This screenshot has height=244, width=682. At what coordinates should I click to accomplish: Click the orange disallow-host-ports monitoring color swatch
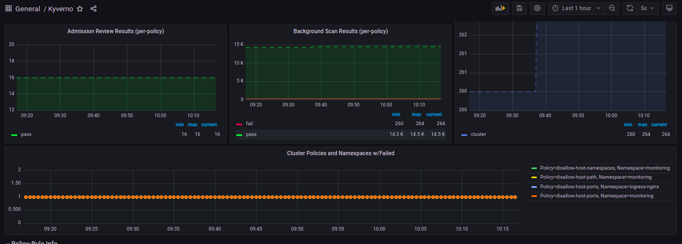[534, 196]
